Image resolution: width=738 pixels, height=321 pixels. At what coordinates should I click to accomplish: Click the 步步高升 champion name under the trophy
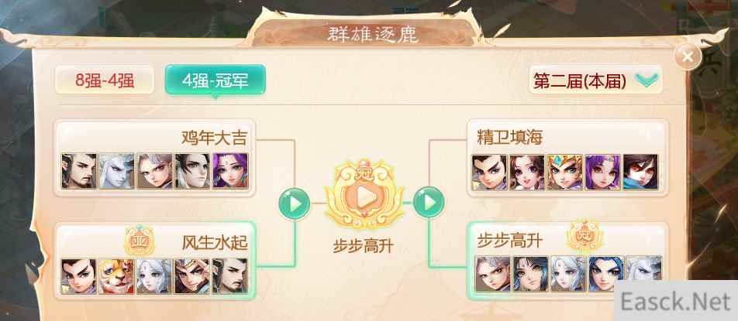coord(363,246)
